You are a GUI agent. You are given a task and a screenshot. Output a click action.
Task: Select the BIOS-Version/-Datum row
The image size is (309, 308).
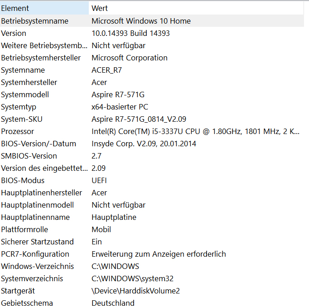[x=152, y=143]
